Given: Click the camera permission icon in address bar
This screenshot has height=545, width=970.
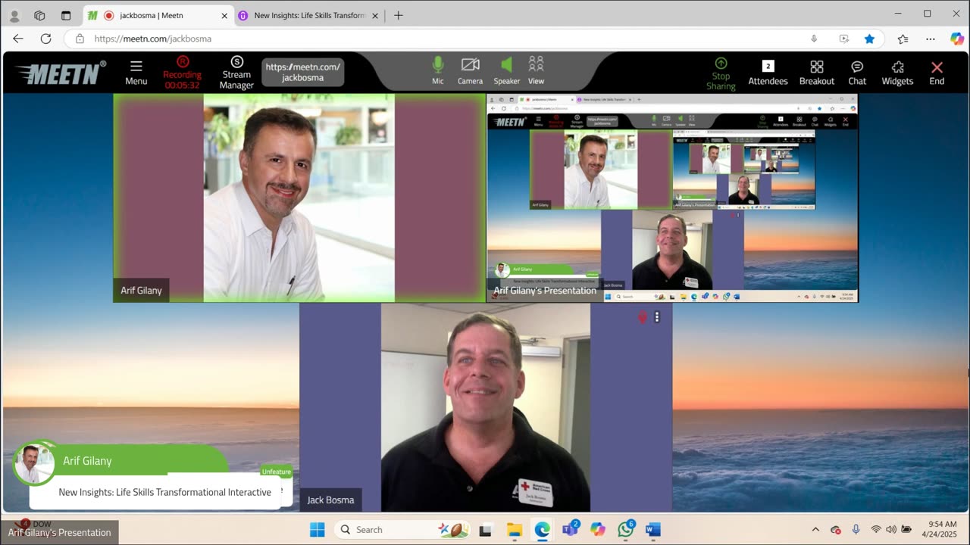Looking at the screenshot, I should coord(843,39).
